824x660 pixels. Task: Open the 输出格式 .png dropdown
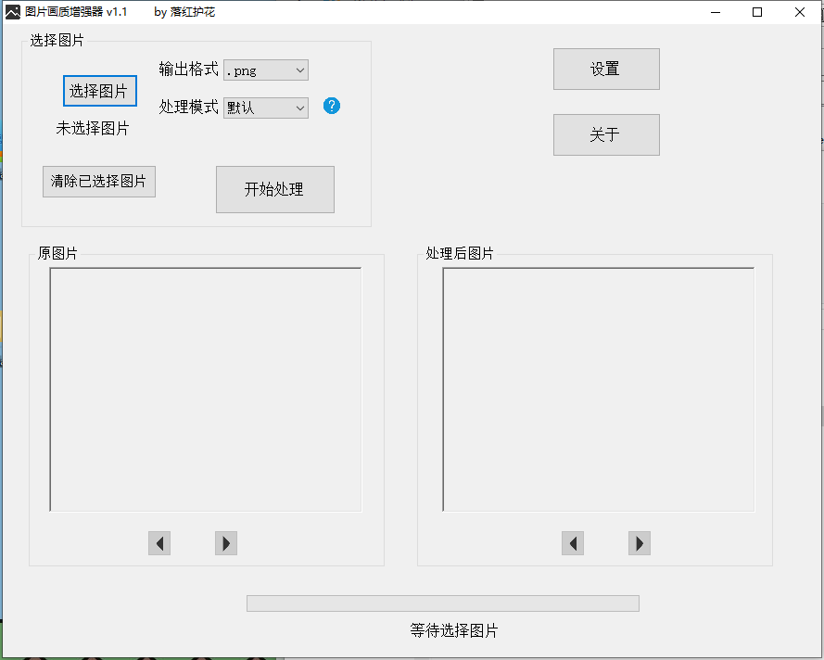266,70
